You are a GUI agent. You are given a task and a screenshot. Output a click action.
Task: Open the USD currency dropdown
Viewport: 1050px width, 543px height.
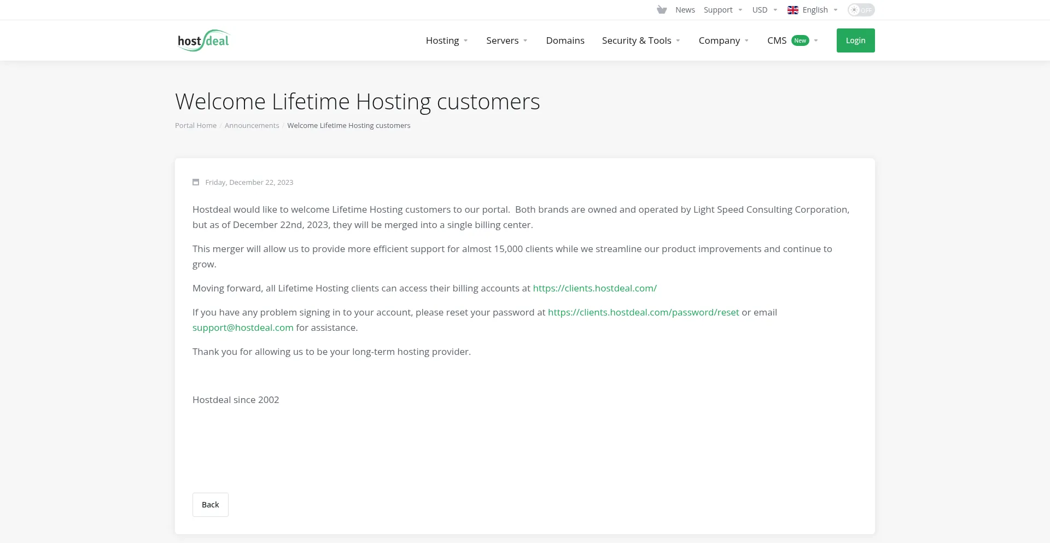point(764,10)
